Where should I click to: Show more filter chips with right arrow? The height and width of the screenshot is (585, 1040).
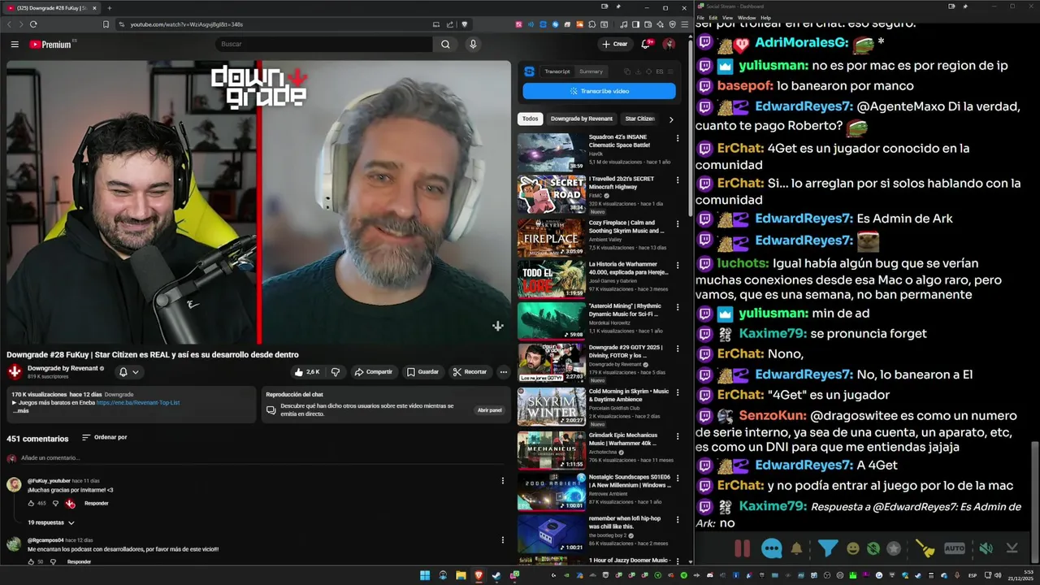(x=670, y=119)
